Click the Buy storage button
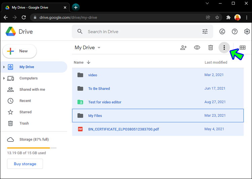Image resolution: width=252 pixels, height=179 pixels. click(25, 164)
